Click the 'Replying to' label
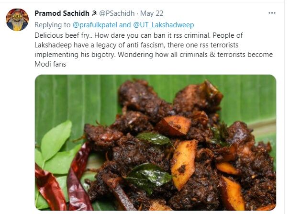Image resolution: width=290 pixels, height=214 pixels. (52, 24)
